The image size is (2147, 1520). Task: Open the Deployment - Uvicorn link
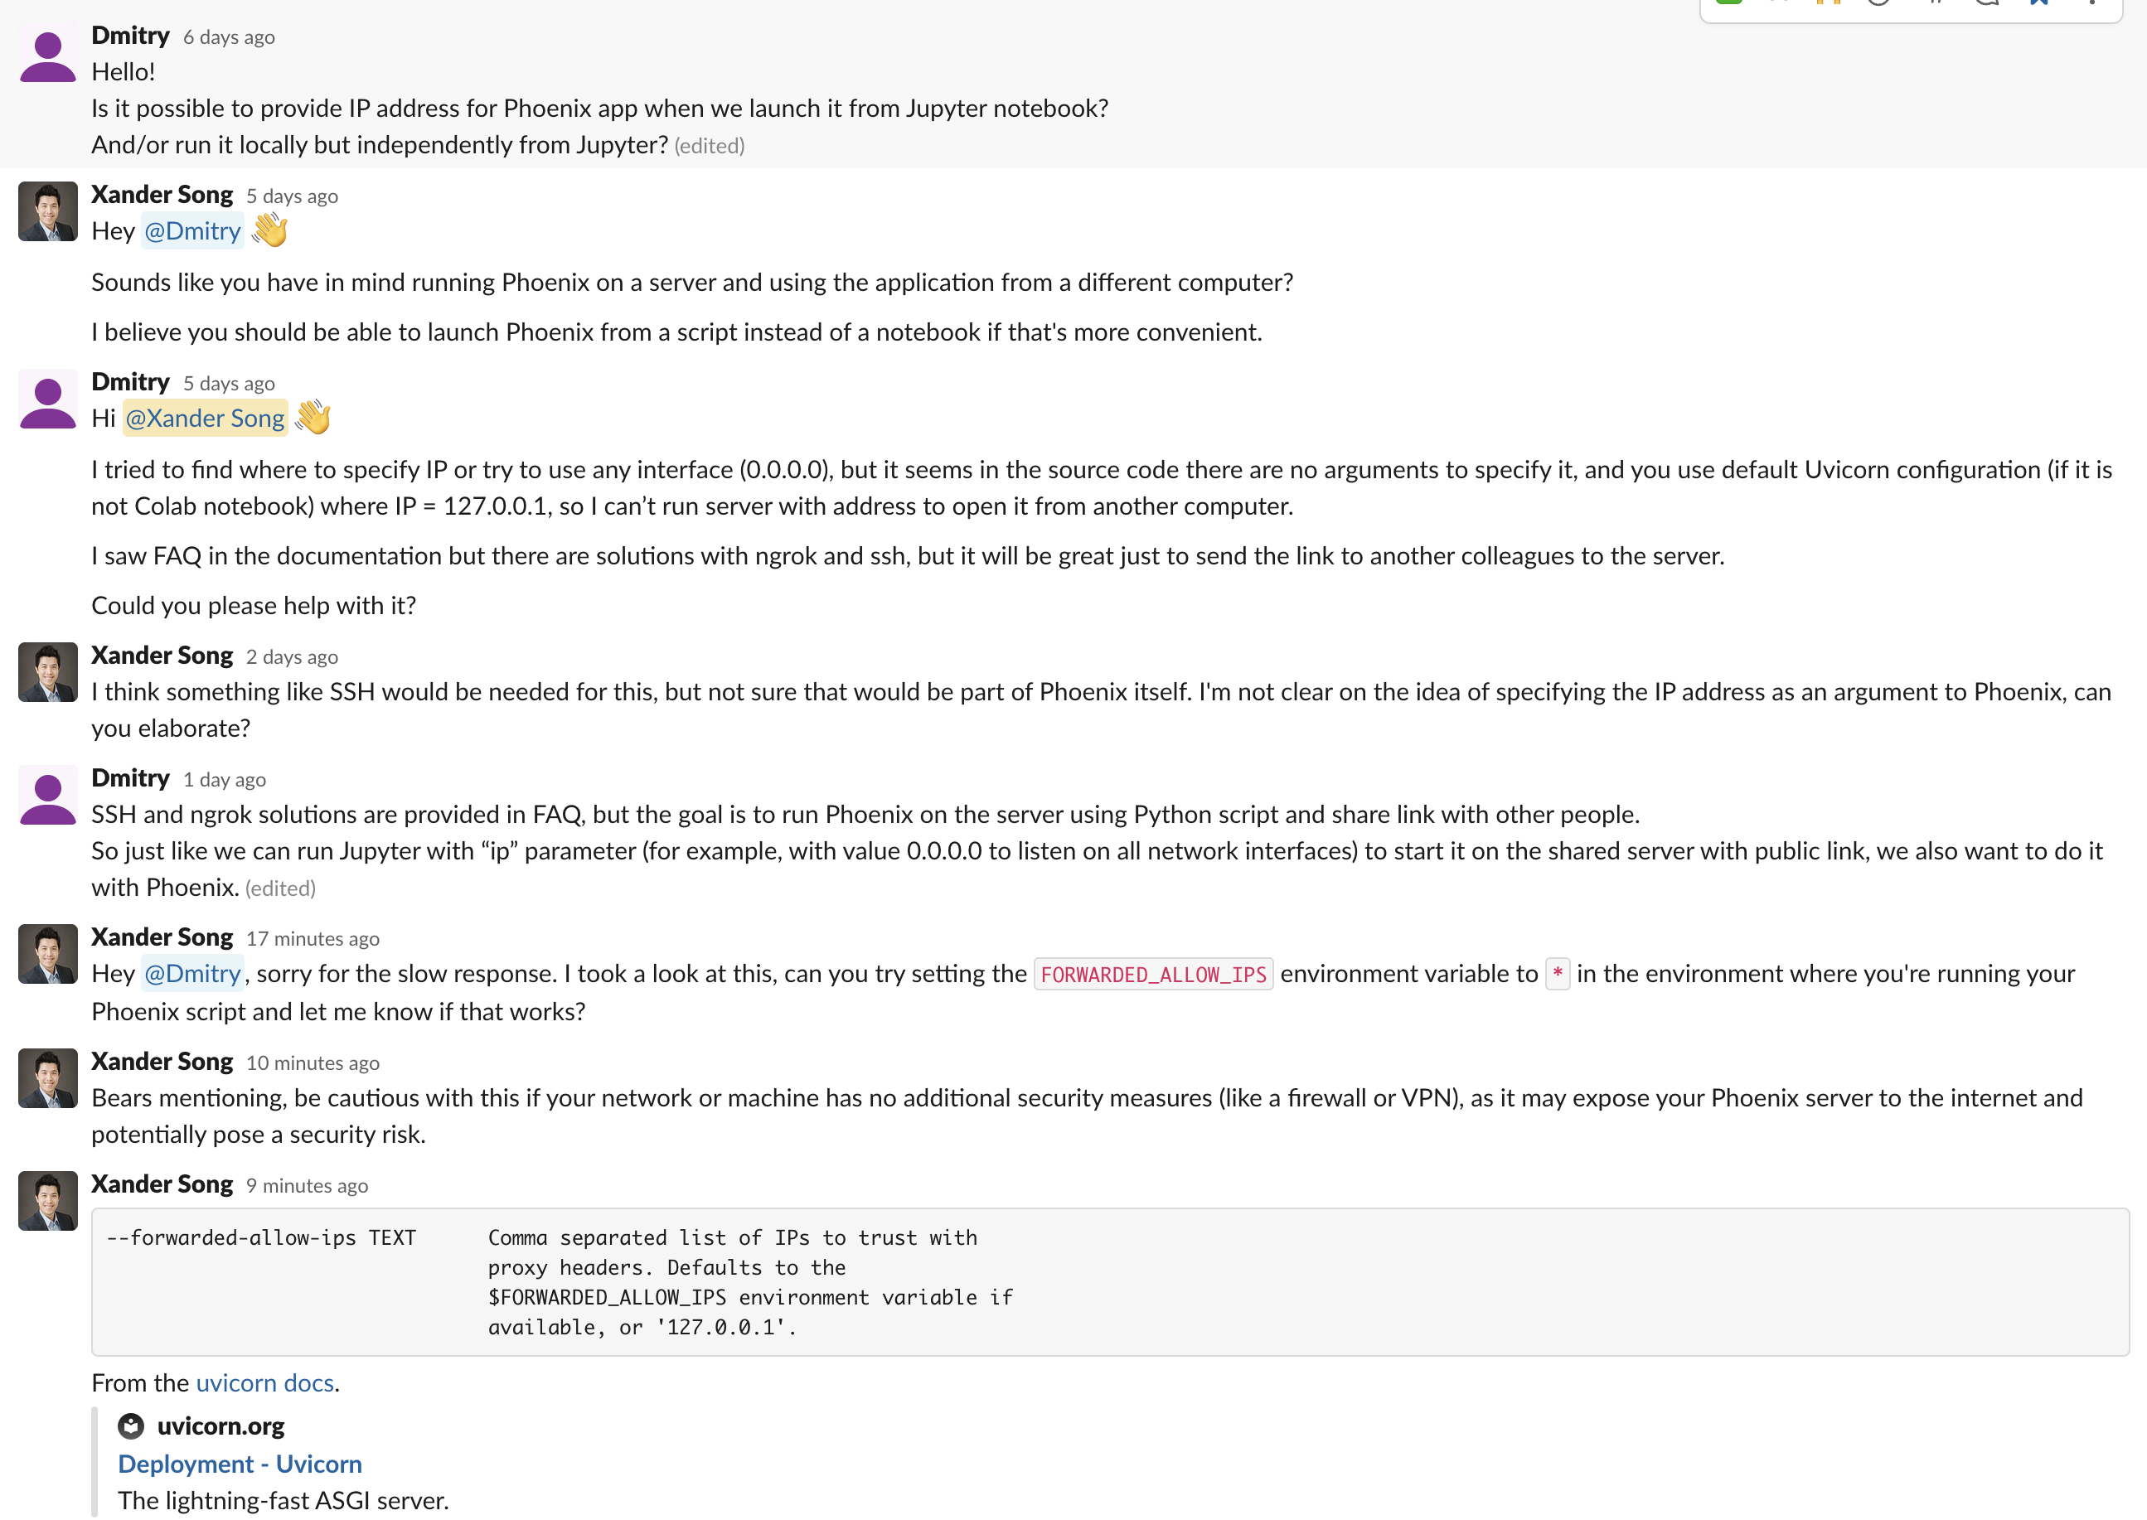pos(240,1463)
